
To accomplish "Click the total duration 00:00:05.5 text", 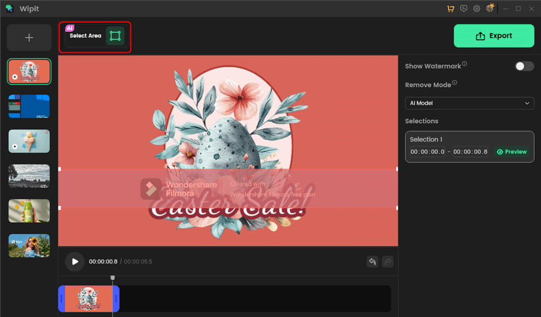I will pos(138,262).
